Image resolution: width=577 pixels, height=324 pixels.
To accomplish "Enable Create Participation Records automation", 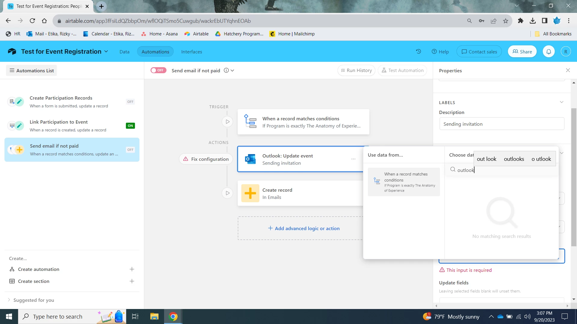I will click(130, 102).
